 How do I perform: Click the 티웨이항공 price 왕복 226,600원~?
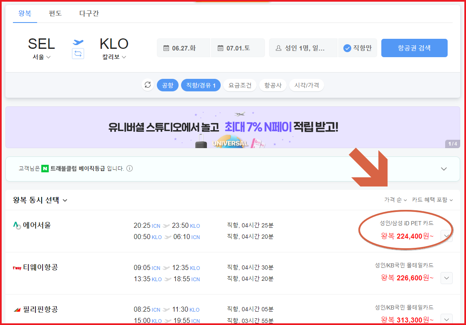(x=407, y=278)
